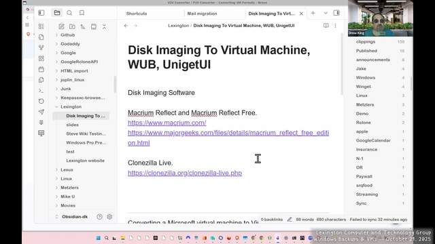Viewport: 435px width, 244px height.
Task: Open canvas grid icon in ribbon
Action: point(41,58)
